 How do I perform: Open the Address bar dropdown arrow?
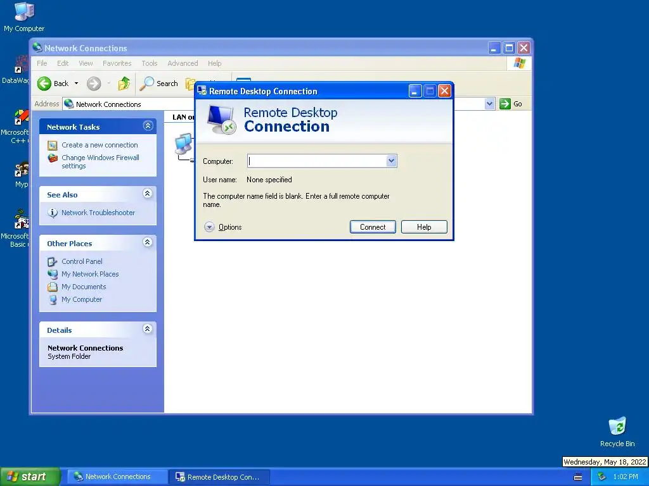490,104
